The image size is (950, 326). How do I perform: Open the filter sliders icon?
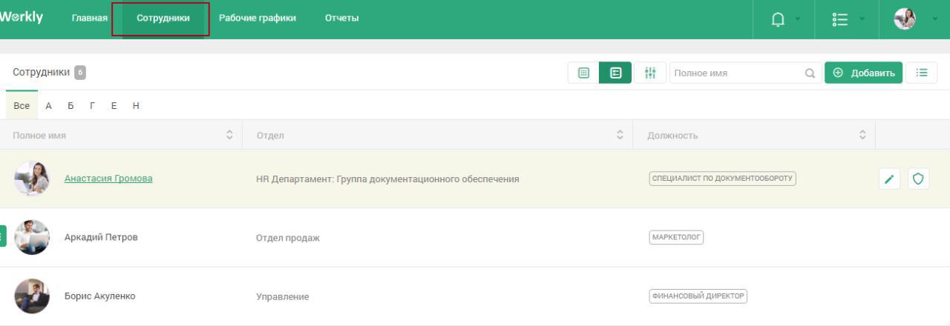click(x=650, y=73)
